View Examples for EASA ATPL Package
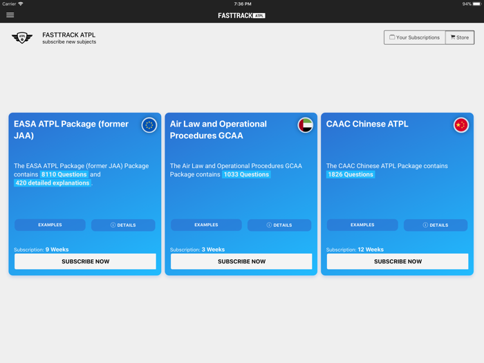 [x=50, y=225]
